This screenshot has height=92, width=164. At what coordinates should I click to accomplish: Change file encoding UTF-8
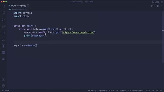pyautogui.click(x=112, y=91)
